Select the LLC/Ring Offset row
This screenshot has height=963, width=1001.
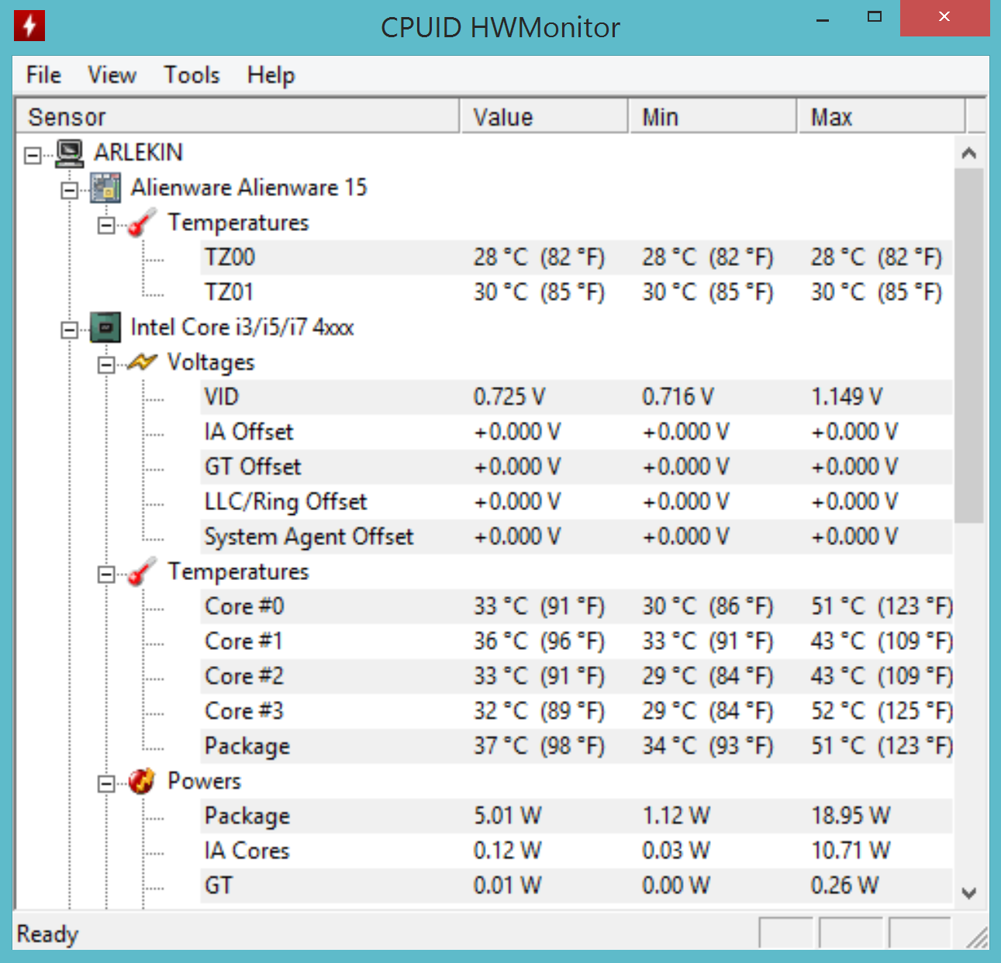pyautogui.click(x=576, y=502)
